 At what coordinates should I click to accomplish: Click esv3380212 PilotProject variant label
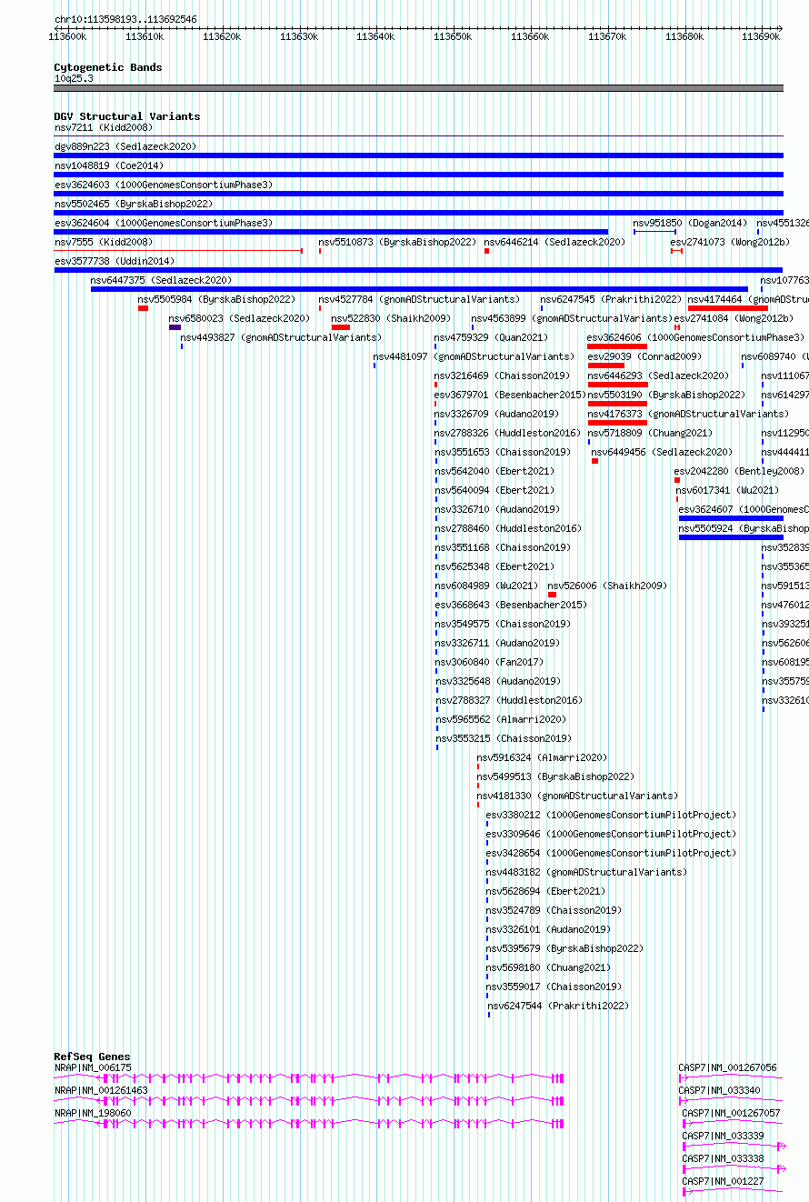[611, 815]
